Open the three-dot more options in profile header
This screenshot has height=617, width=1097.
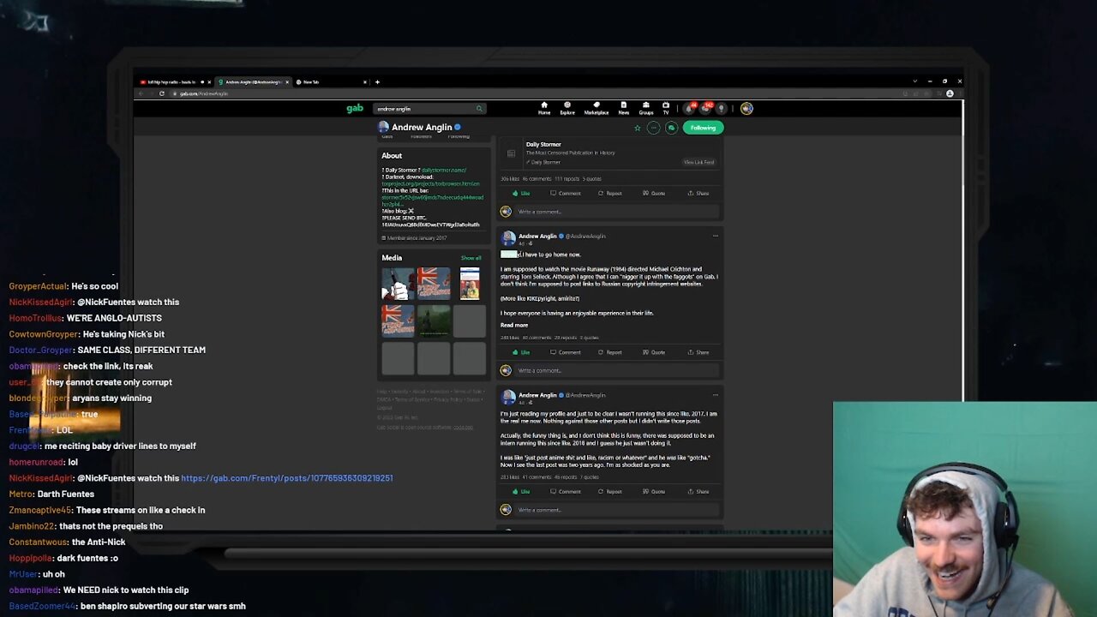(654, 128)
